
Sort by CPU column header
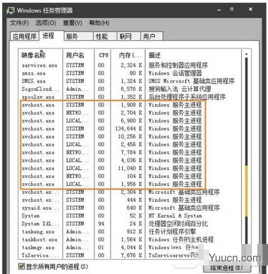point(102,55)
